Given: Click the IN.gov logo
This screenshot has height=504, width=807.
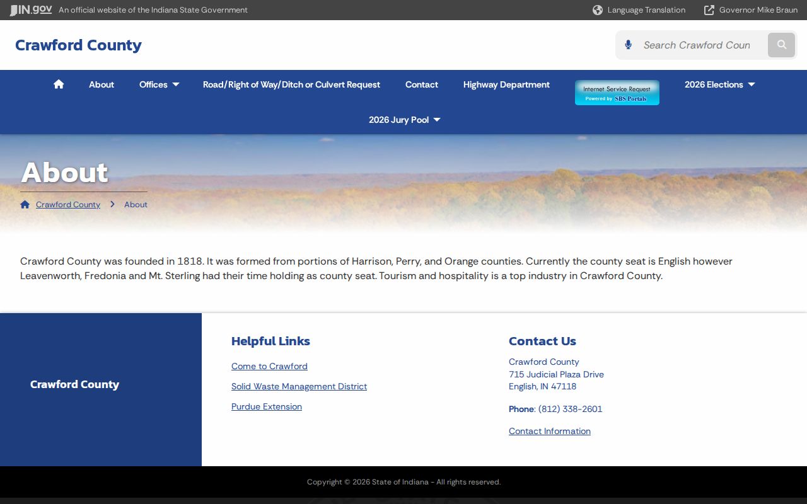Looking at the screenshot, I should pos(31,10).
